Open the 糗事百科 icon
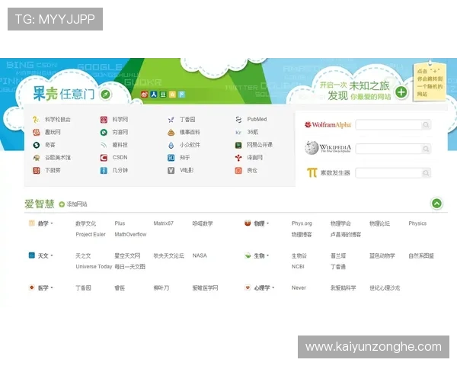Viewport: 457px width, 366px height. pyautogui.click(x=171, y=132)
